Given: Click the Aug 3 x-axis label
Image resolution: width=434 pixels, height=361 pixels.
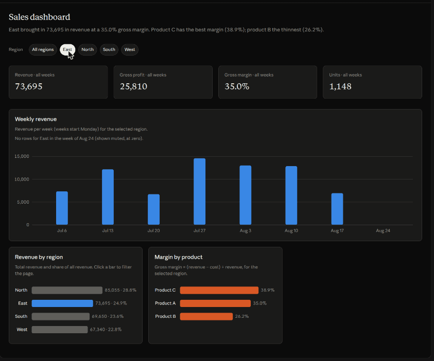Looking at the screenshot, I should tap(246, 230).
